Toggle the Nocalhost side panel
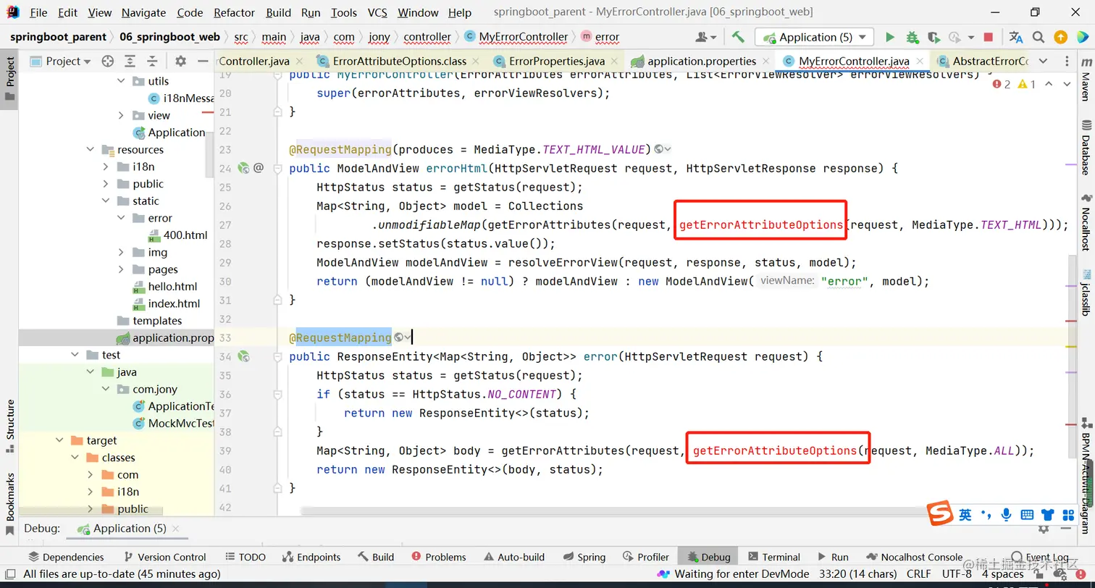The width and height of the screenshot is (1095, 588). point(1085,223)
